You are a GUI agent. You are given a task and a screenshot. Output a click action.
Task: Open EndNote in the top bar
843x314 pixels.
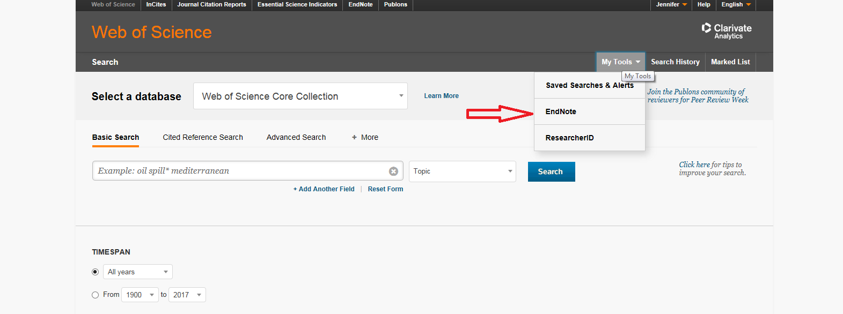tap(361, 4)
